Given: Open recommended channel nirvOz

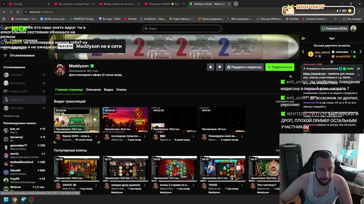Looking at the screenshot, I should click(24, 155).
